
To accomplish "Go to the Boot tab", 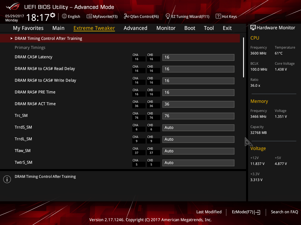I will (x=190, y=28).
